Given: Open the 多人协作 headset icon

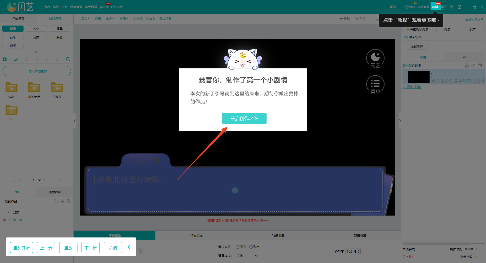Looking at the screenshot, I should coord(405,37).
